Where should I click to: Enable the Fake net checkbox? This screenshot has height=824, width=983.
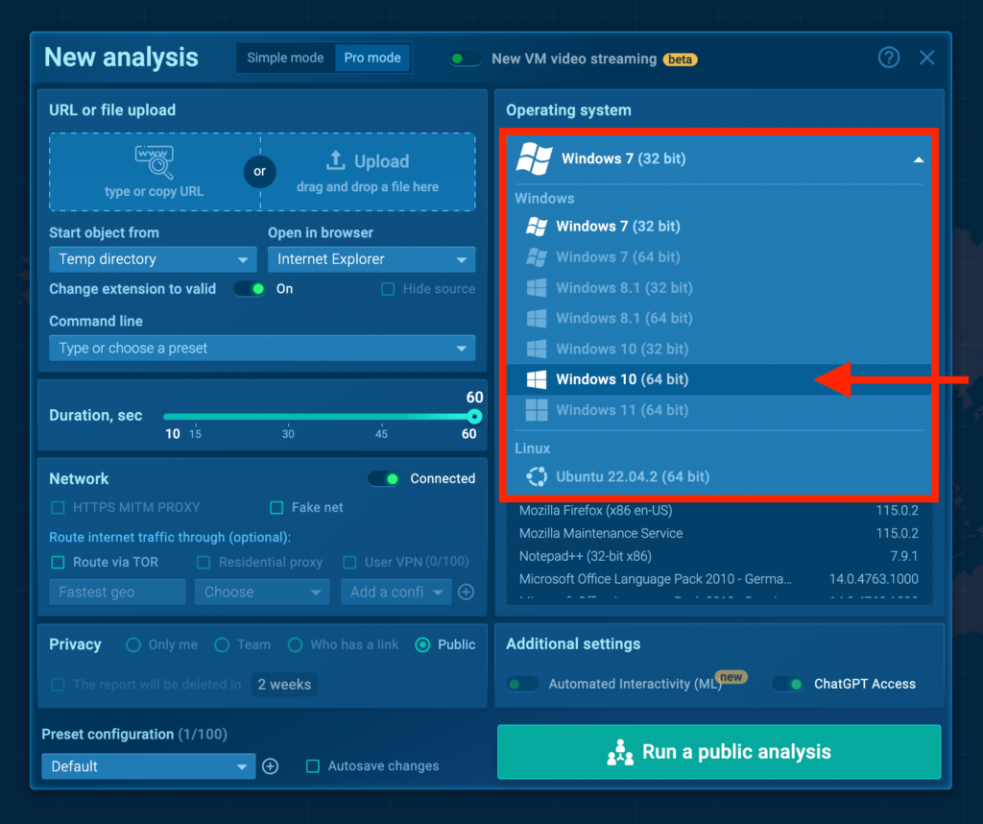[x=276, y=507]
